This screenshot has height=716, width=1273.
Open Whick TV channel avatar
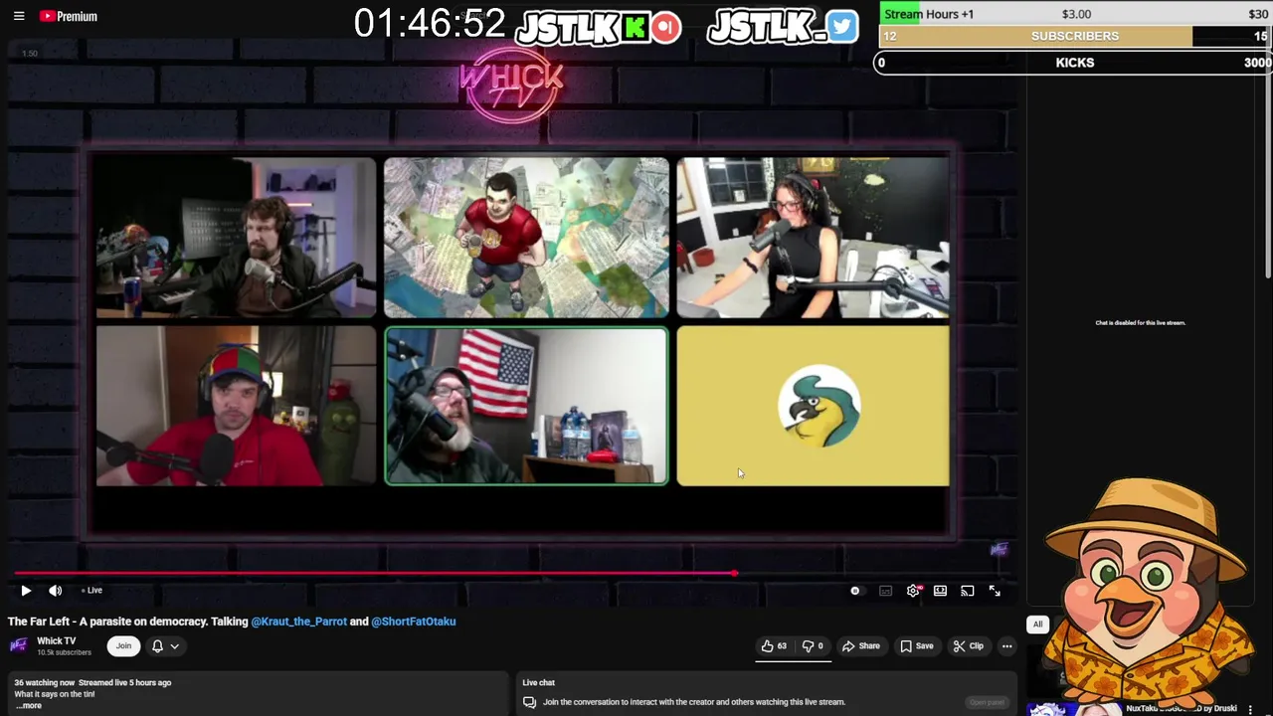click(x=18, y=646)
